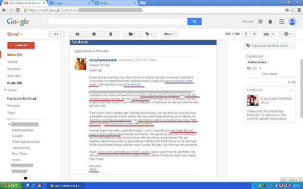This screenshot has width=303, height=189.
Task: Open Gerry Rakobowchuk sender name link
Action: coord(103,60)
